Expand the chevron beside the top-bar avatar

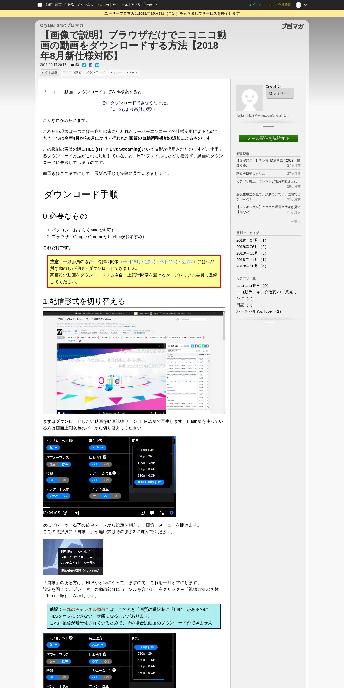pyautogui.click(x=305, y=5)
